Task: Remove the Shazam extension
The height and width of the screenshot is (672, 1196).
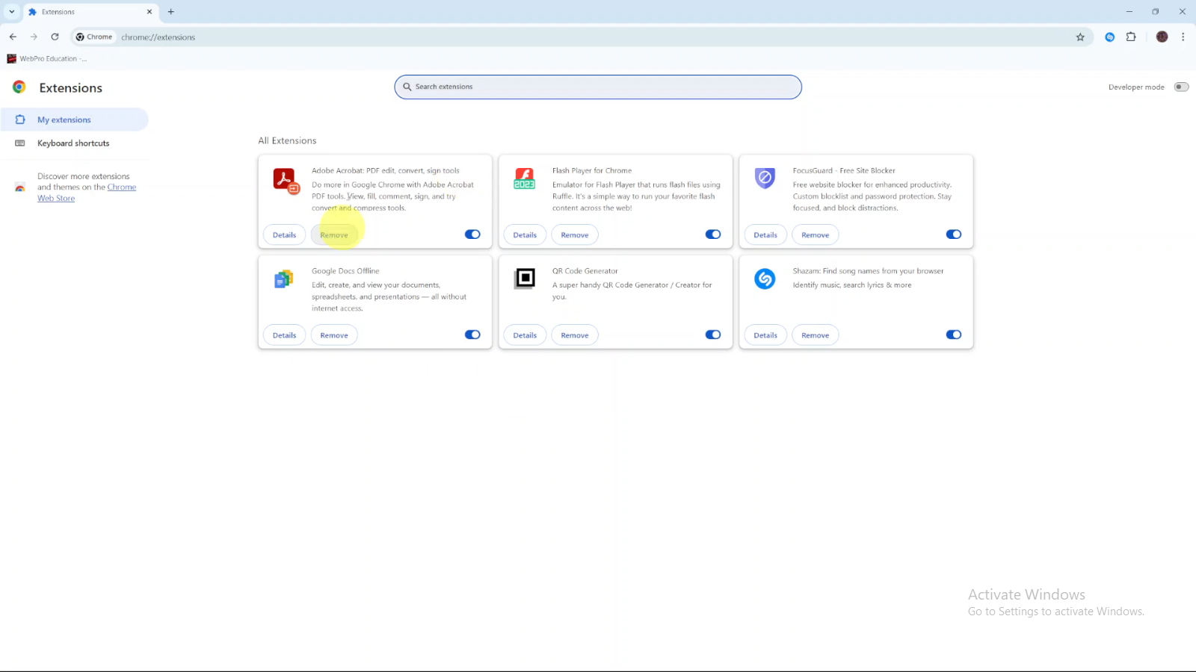Action: pyautogui.click(x=816, y=335)
